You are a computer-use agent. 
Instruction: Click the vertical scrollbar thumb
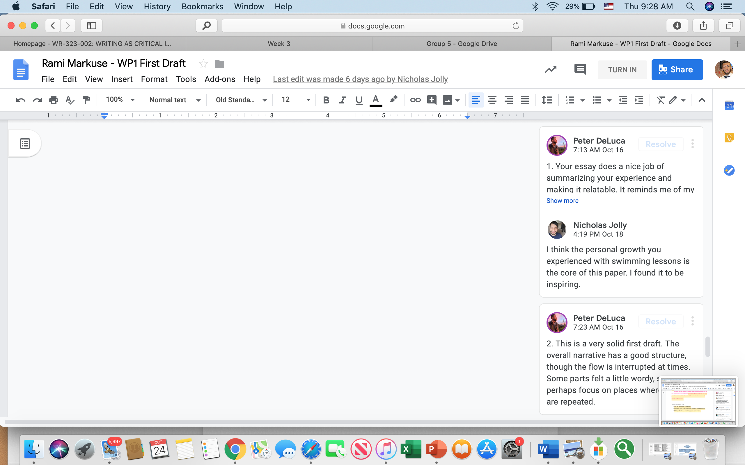coord(708,347)
